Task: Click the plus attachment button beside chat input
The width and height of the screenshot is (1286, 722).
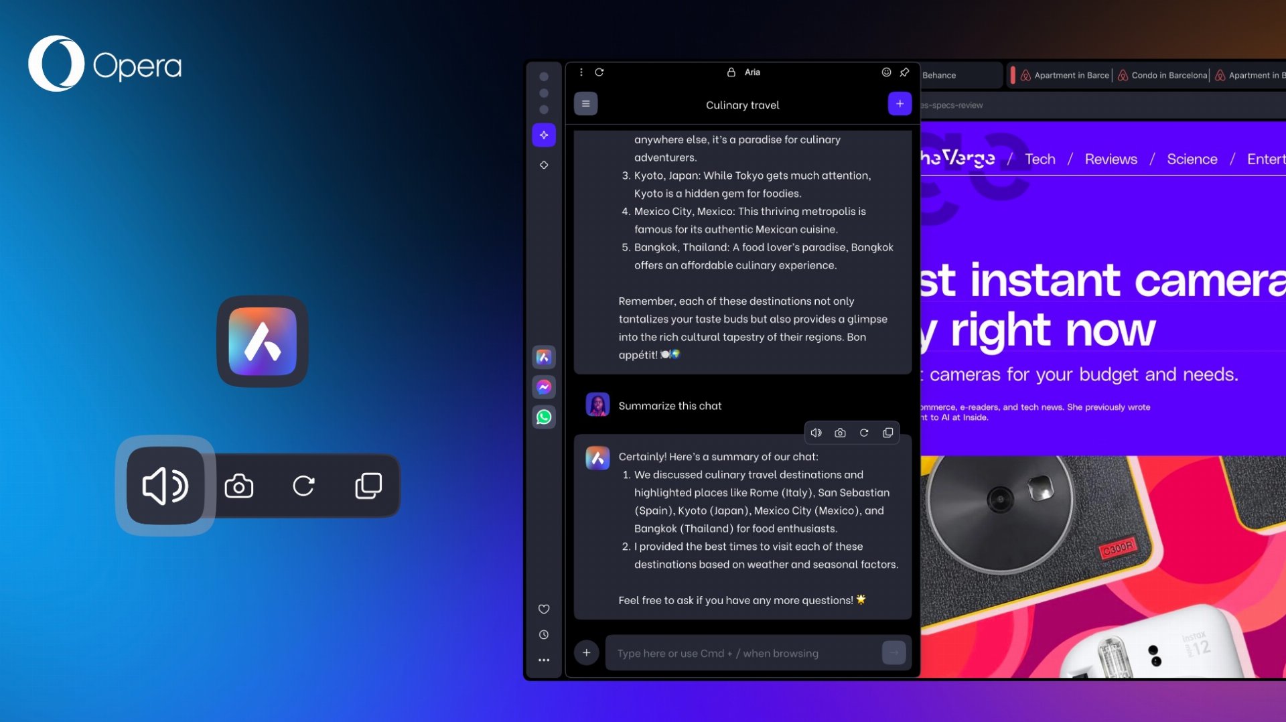Action: 586,652
